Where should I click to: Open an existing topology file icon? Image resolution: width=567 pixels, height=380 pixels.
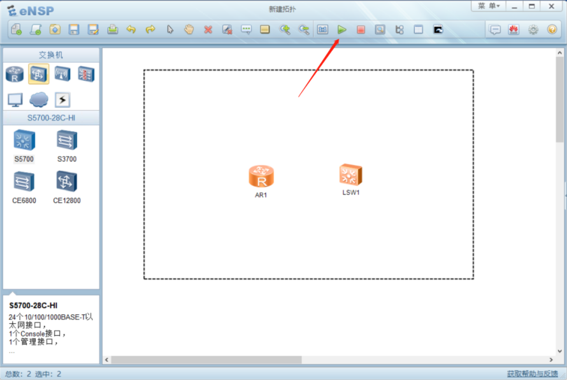55,29
